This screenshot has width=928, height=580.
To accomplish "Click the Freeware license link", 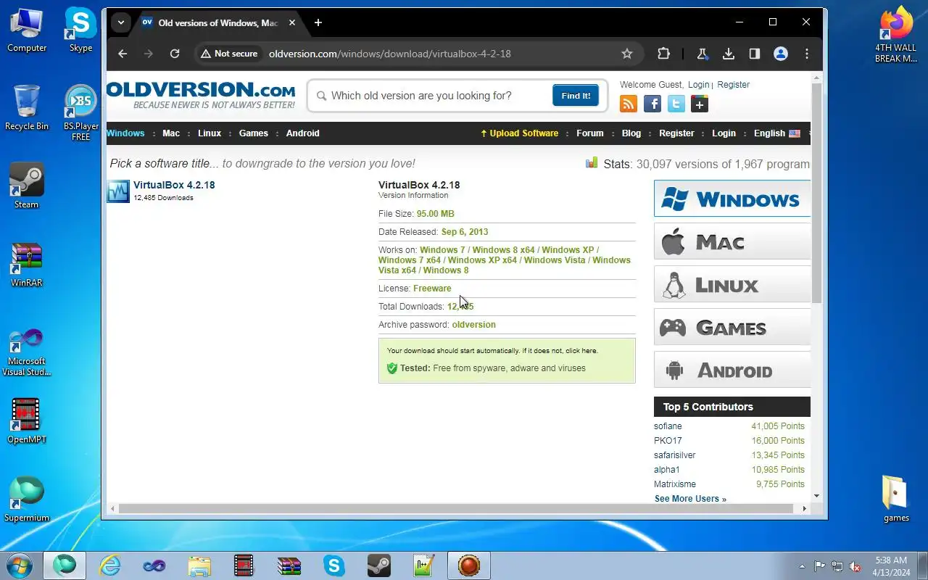I will pyautogui.click(x=432, y=289).
